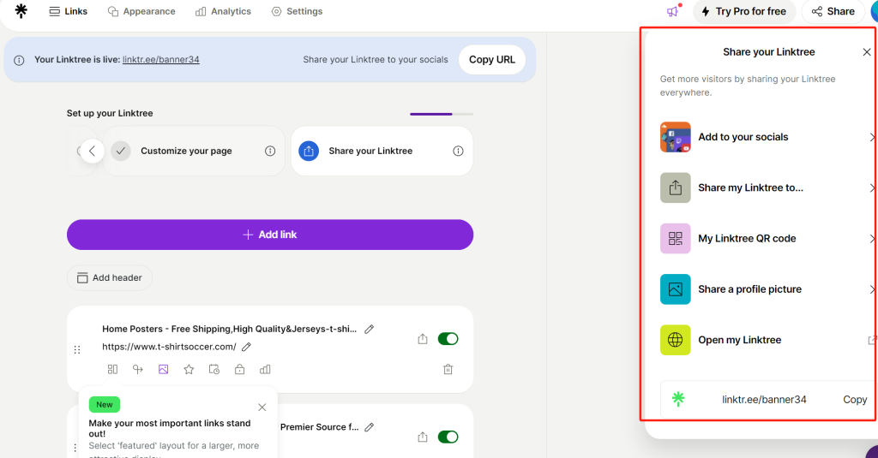
Task: Click the setup progress bar
Action: coord(442,114)
